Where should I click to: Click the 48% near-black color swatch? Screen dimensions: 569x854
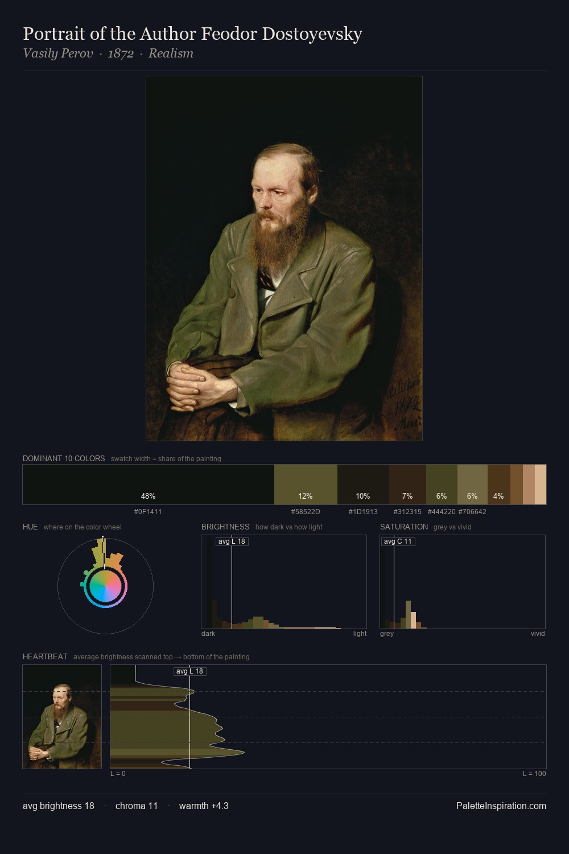[149, 485]
